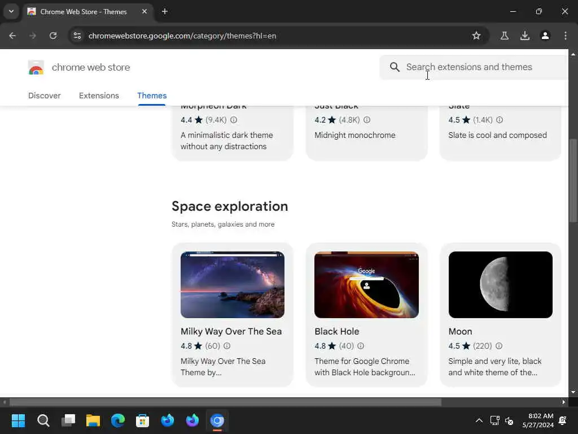The width and height of the screenshot is (578, 434).
Task: Show hidden system tray icons
Action: coord(479,420)
